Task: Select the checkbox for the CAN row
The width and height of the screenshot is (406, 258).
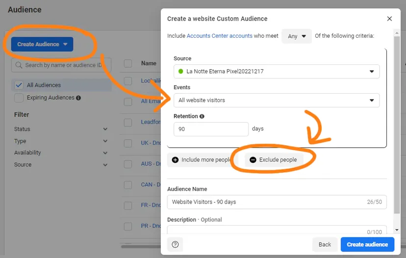Action: coord(128,185)
